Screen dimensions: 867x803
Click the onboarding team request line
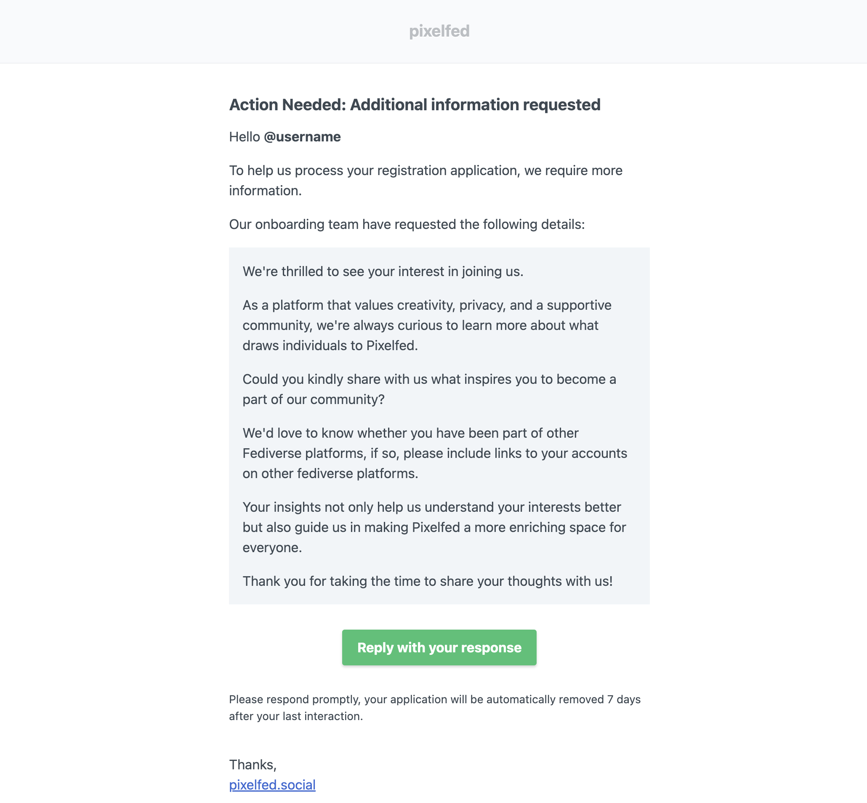pyautogui.click(x=407, y=224)
